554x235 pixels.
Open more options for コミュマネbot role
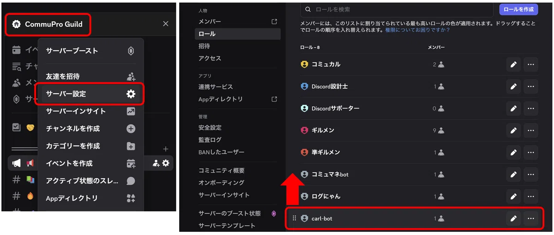(530, 175)
